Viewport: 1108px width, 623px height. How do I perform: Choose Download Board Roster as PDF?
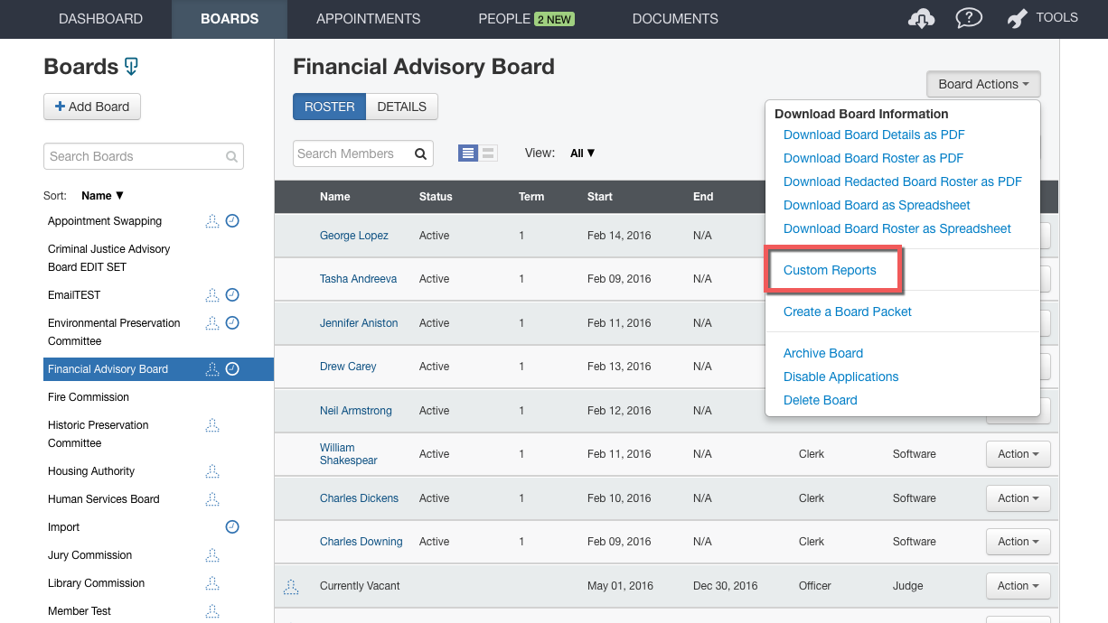(873, 158)
